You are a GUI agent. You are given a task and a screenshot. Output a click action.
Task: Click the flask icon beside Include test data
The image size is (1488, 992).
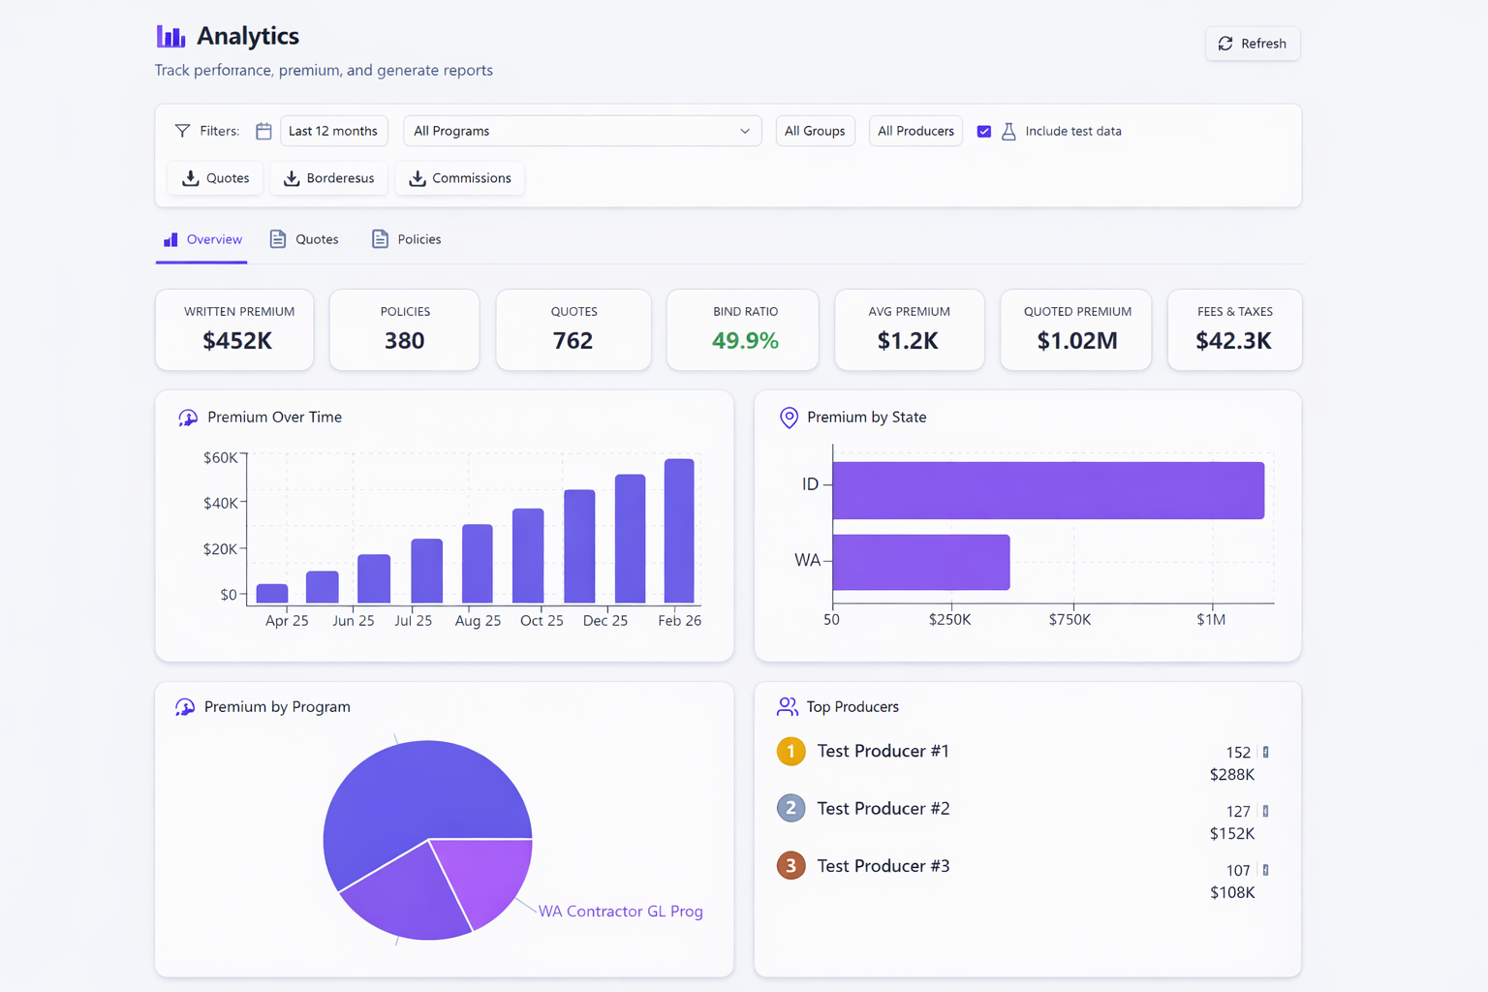click(1010, 131)
